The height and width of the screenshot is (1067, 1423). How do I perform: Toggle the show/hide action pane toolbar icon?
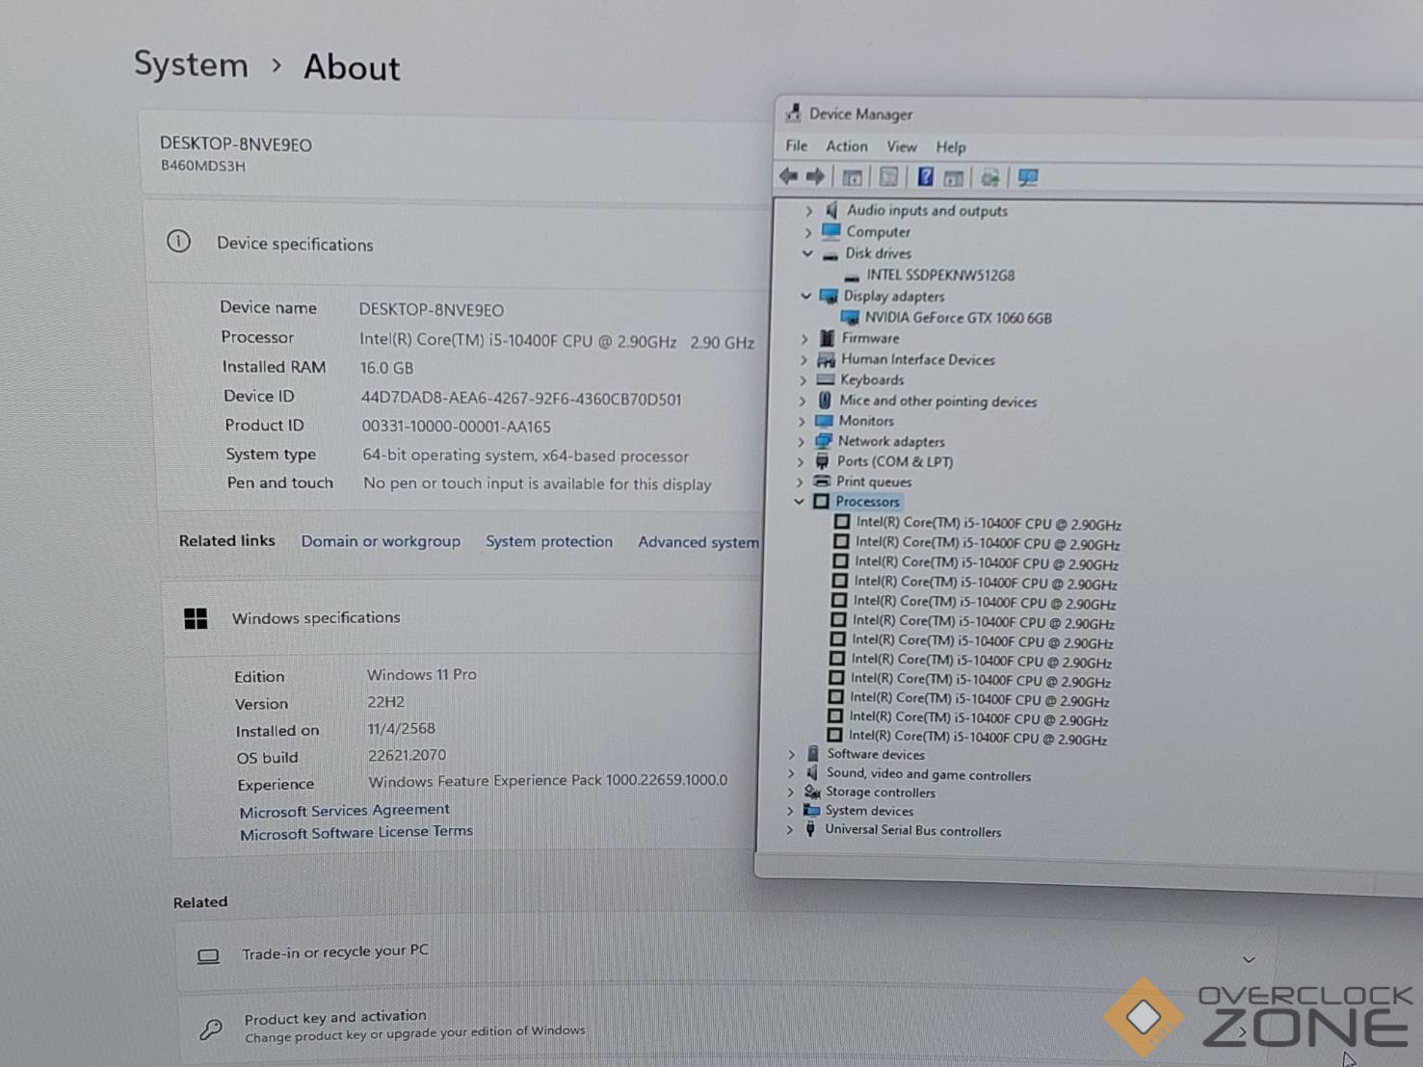coord(954,178)
